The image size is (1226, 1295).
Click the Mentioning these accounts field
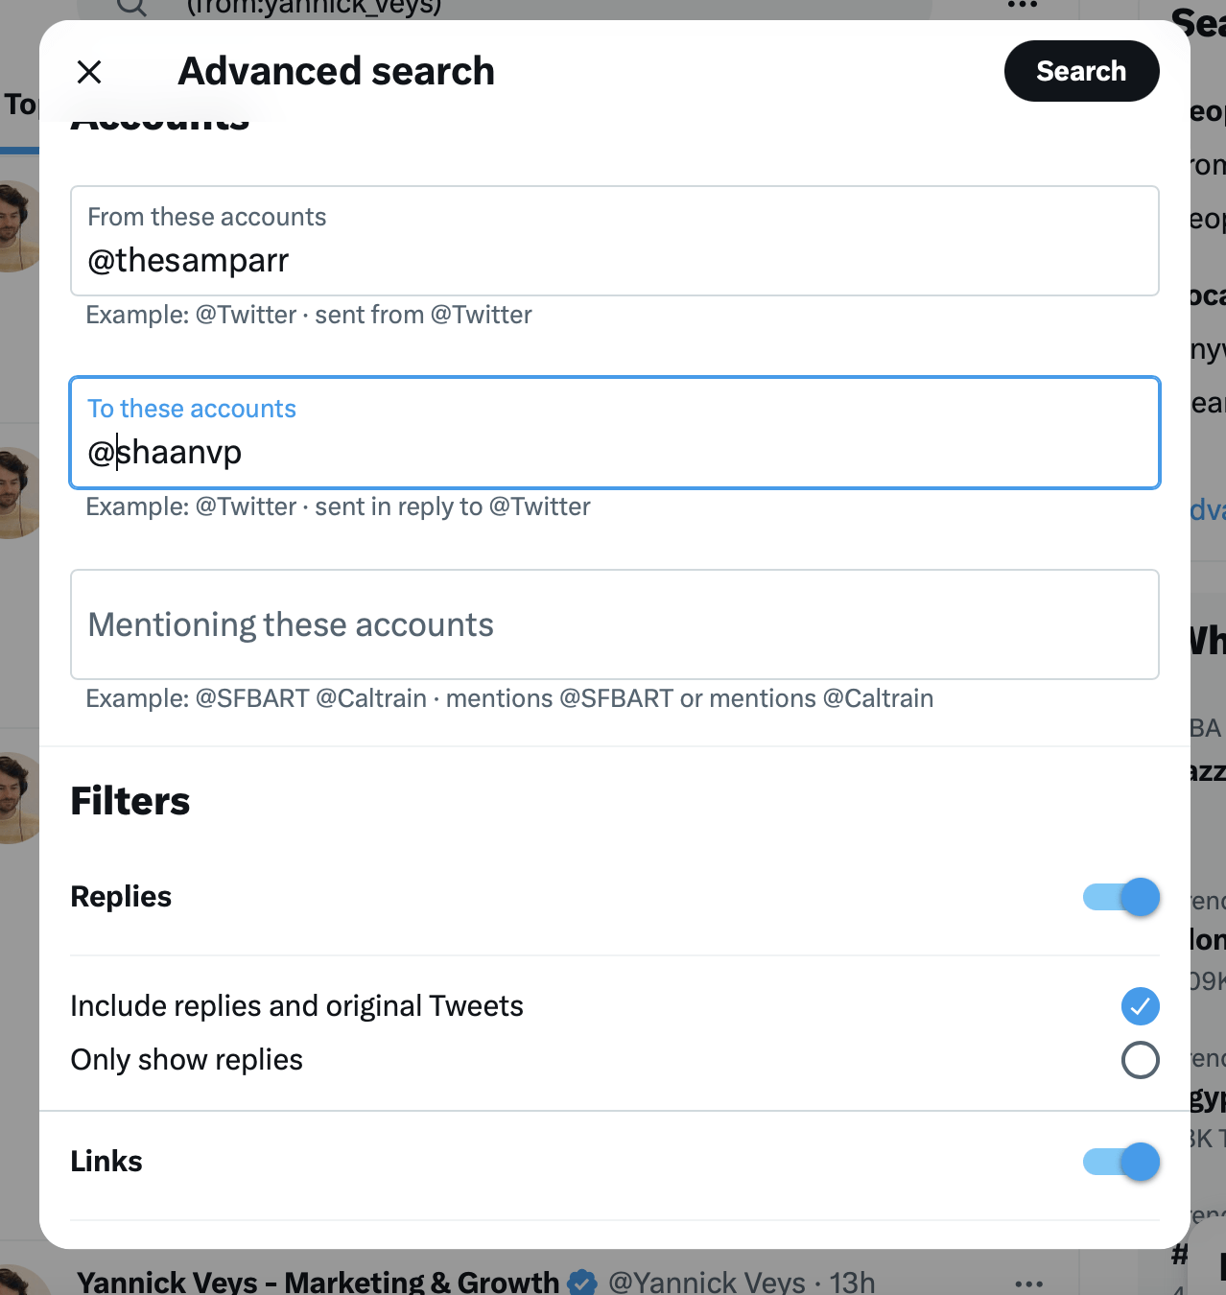614,624
